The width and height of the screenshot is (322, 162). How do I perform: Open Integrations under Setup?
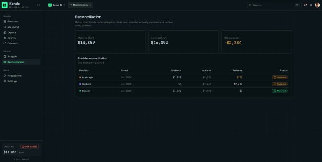[21, 76]
